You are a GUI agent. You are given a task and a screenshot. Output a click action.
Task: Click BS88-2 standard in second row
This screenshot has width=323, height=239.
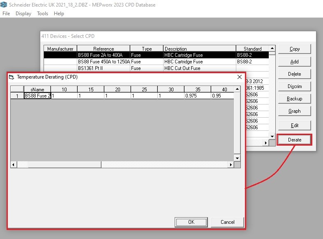point(253,62)
